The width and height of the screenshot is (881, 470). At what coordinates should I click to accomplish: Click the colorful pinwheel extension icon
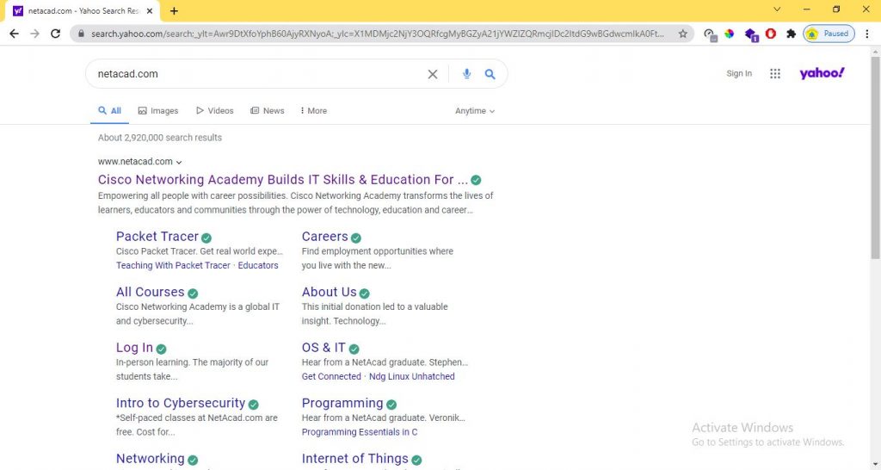coord(730,34)
